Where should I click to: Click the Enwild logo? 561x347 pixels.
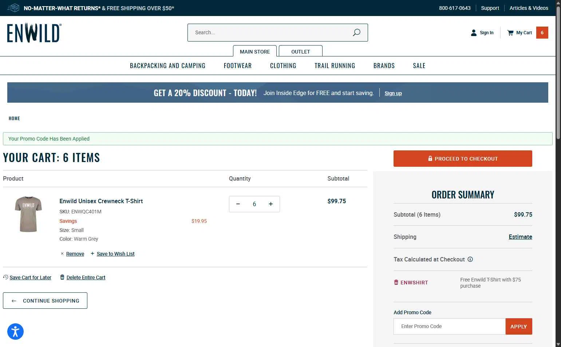pyautogui.click(x=34, y=33)
